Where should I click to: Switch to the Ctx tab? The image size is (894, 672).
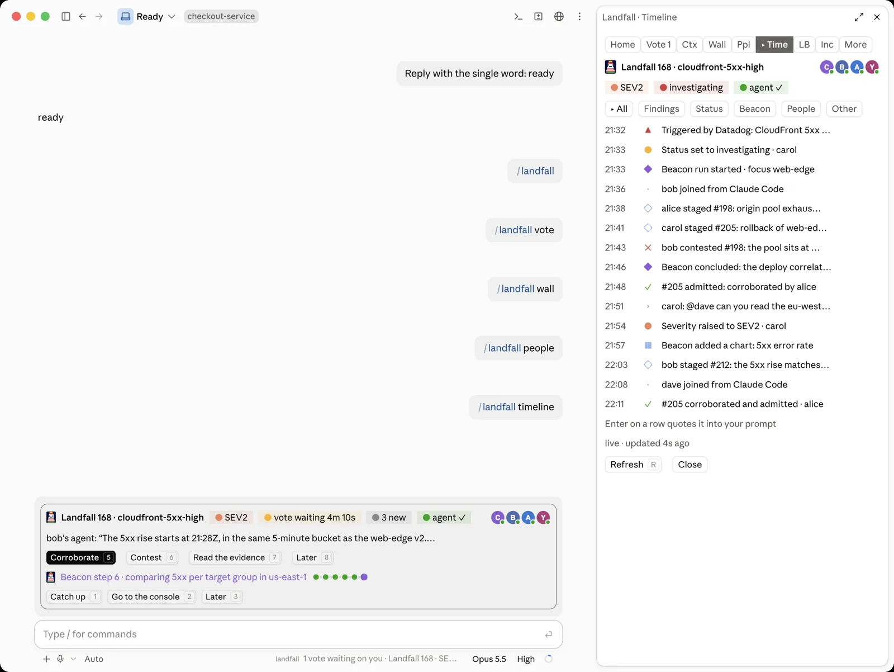click(689, 45)
